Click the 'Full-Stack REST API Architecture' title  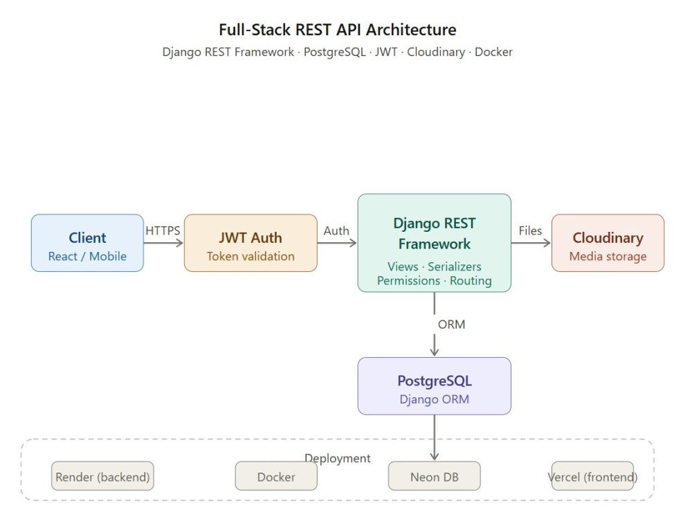338,30
